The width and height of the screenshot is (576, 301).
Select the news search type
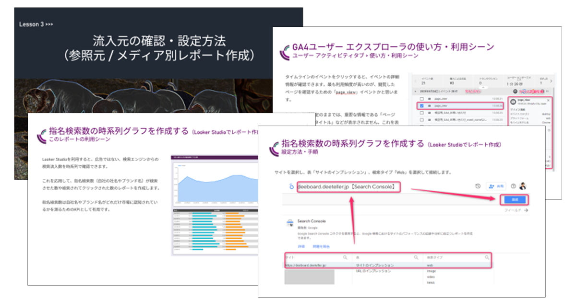pyautogui.click(x=431, y=282)
